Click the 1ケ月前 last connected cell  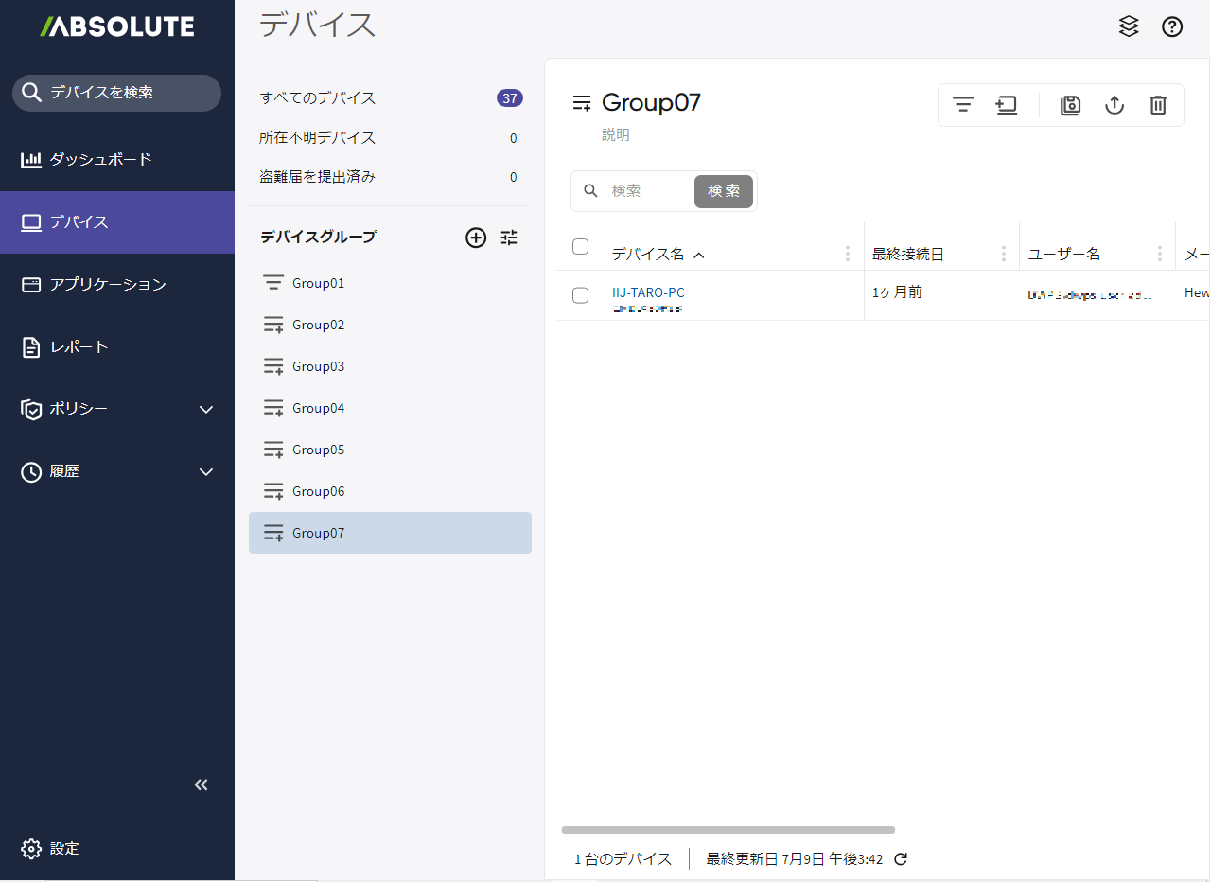(x=897, y=292)
